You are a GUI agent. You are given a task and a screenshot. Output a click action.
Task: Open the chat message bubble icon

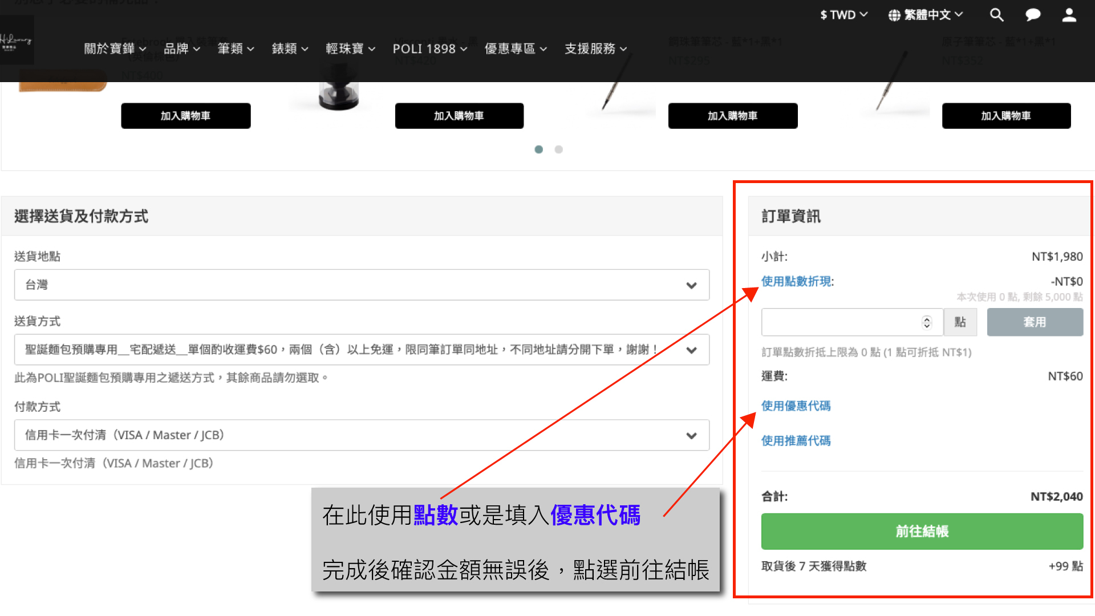1033,15
